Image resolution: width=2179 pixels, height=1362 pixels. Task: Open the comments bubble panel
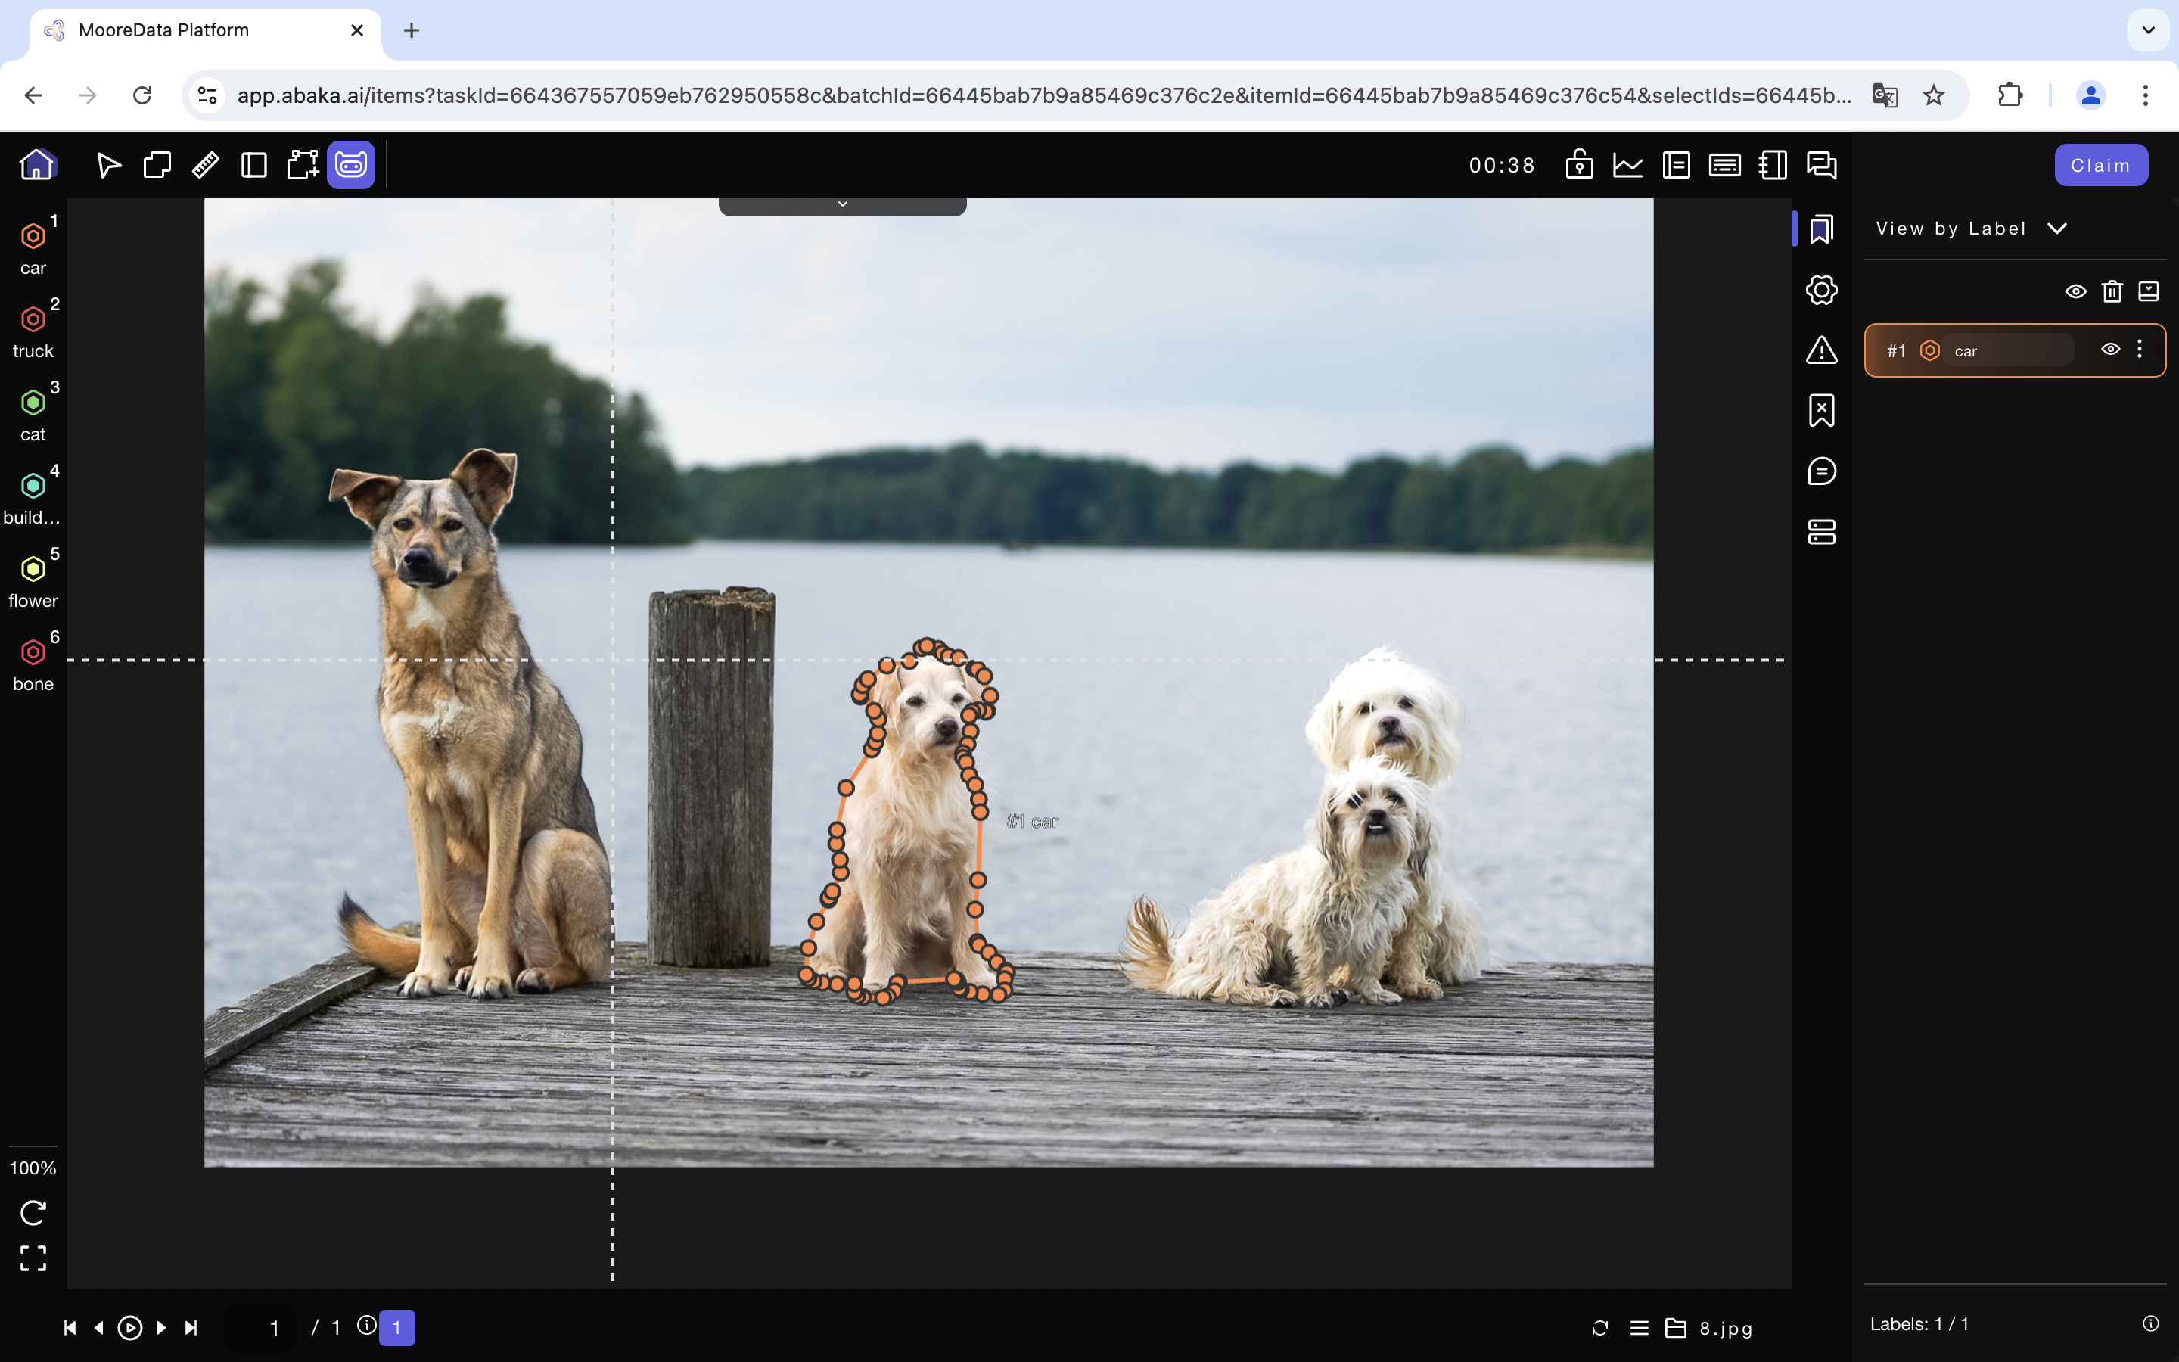(1822, 471)
